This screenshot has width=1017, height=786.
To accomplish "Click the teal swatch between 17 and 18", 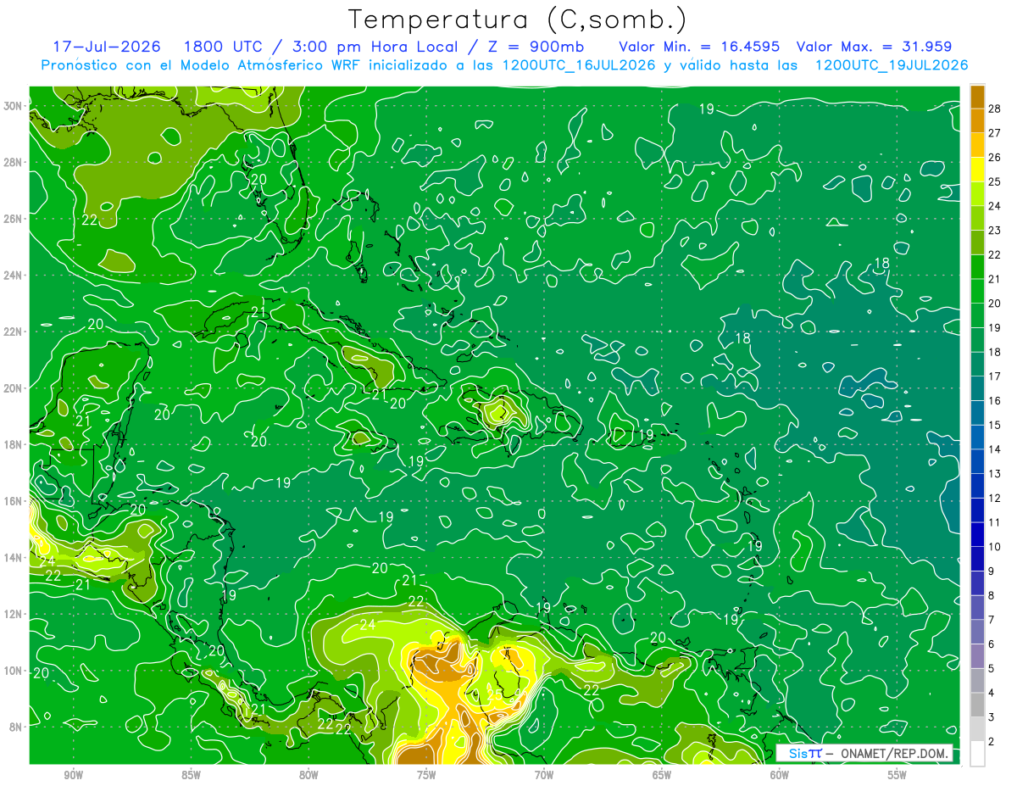I will pyautogui.click(x=977, y=364).
